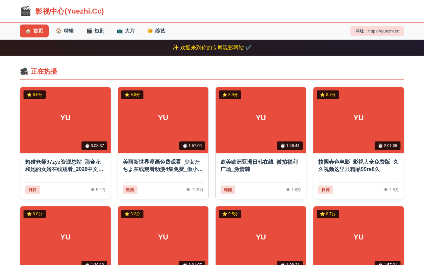Click the eye icon showing 11.5万 views
Screen dimensions: 424x265
188,190
